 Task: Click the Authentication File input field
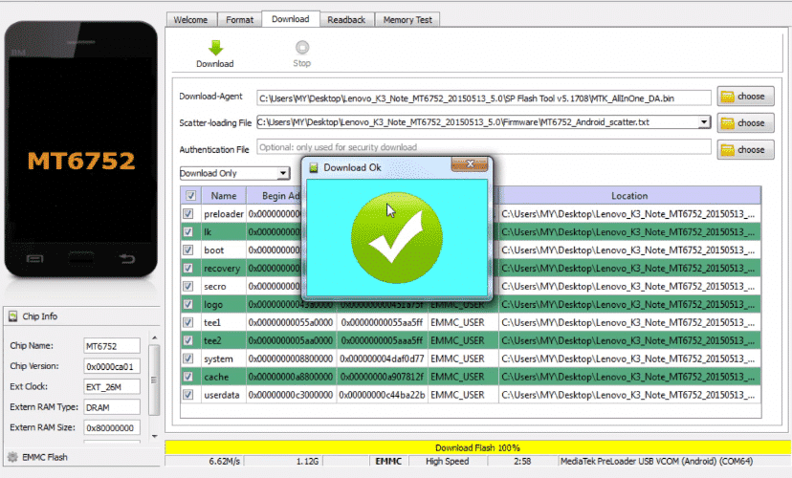(x=483, y=147)
